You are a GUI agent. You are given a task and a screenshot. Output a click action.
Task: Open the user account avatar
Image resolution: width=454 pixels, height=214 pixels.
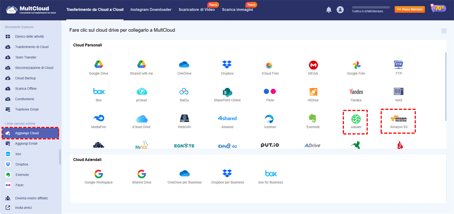(340, 10)
